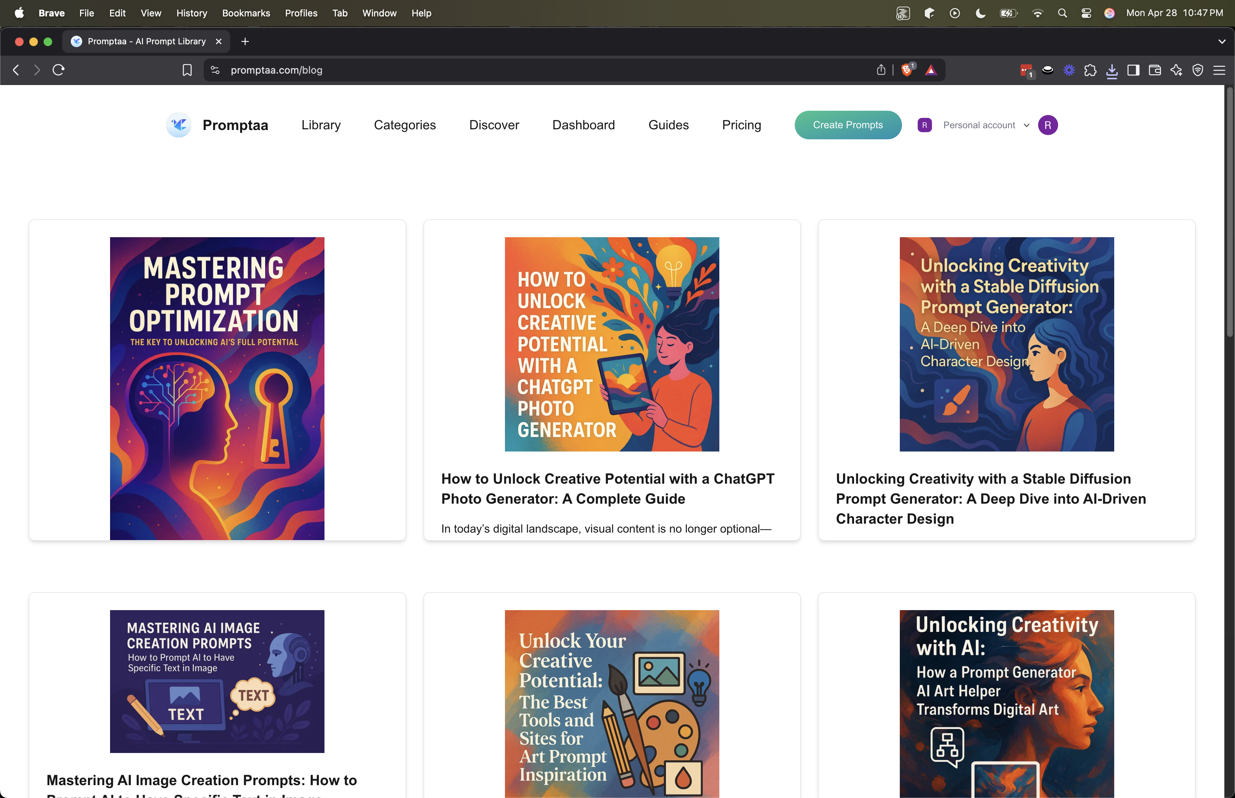Open Brave VPN shield icon

point(1198,70)
